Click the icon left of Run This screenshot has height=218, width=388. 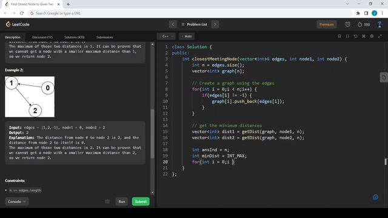click(107, 202)
